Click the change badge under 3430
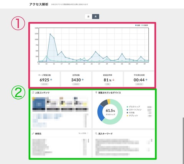Viewport: 184px width, 164px height. click(x=76, y=84)
